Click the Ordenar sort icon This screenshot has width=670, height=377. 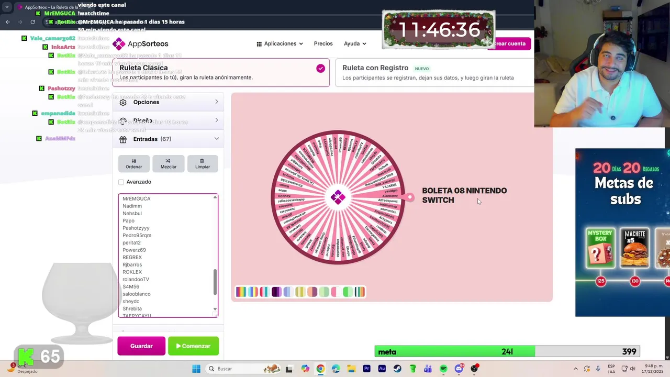click(133, 161)
